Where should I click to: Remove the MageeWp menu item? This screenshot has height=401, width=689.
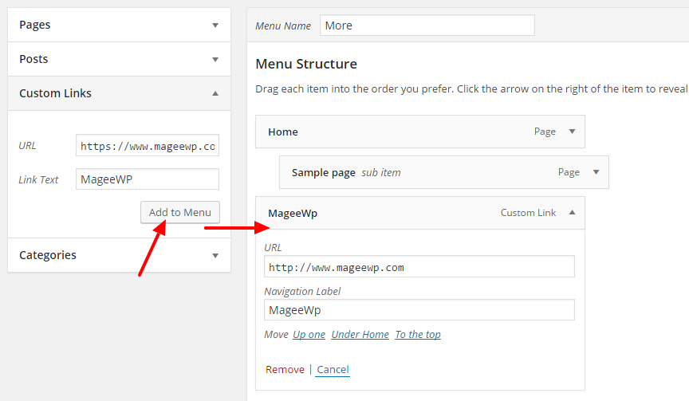(285, 370)
